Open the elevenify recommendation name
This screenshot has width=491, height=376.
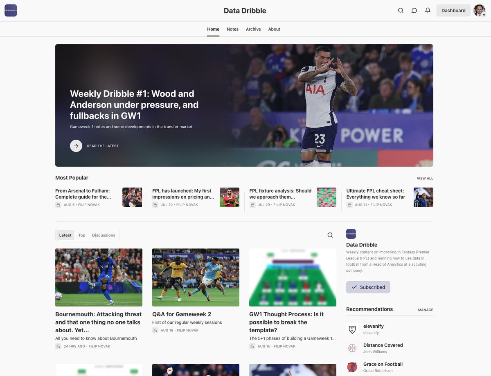coord(374,326)
